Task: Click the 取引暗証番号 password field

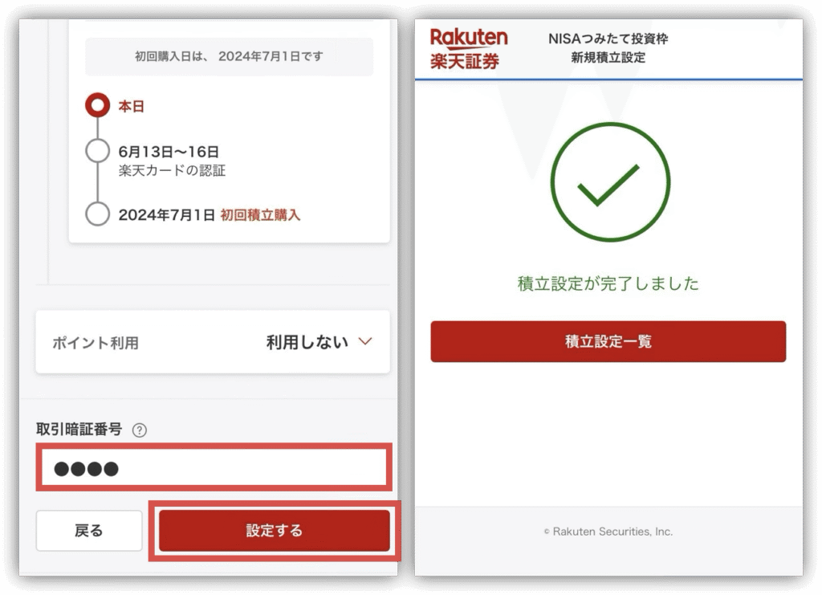Action: 214,467
